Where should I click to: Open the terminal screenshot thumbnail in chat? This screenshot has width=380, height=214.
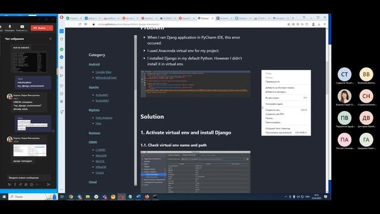[29, 62]
